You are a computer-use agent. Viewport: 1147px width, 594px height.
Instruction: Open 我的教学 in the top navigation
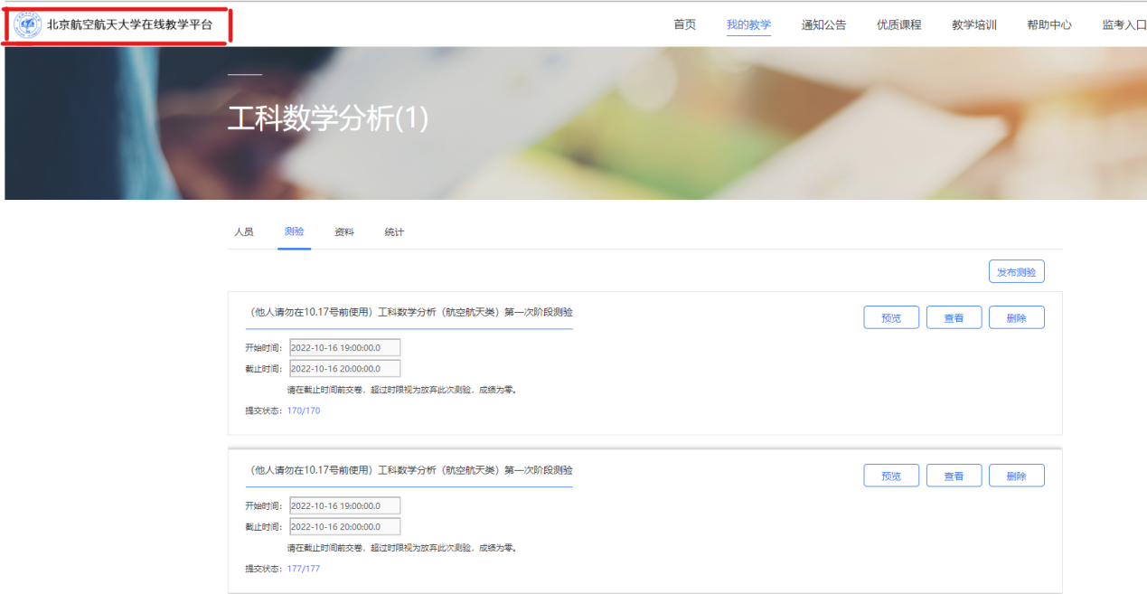[x=748, y=25]
